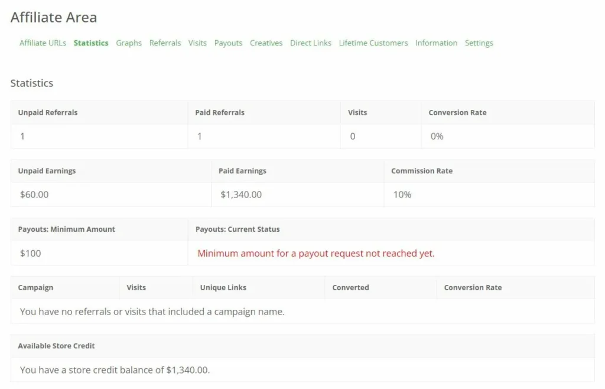Open the Affiliate URLs tab
This screenshot has width=605, height=389.
coord(43,43)
